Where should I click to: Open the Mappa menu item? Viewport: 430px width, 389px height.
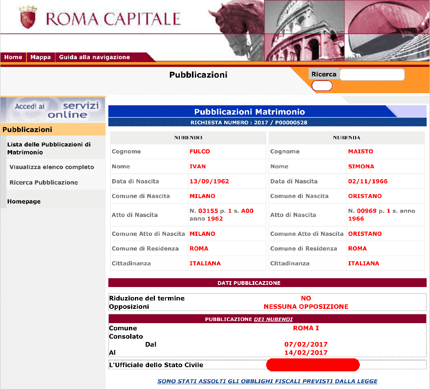coord(41,57)
